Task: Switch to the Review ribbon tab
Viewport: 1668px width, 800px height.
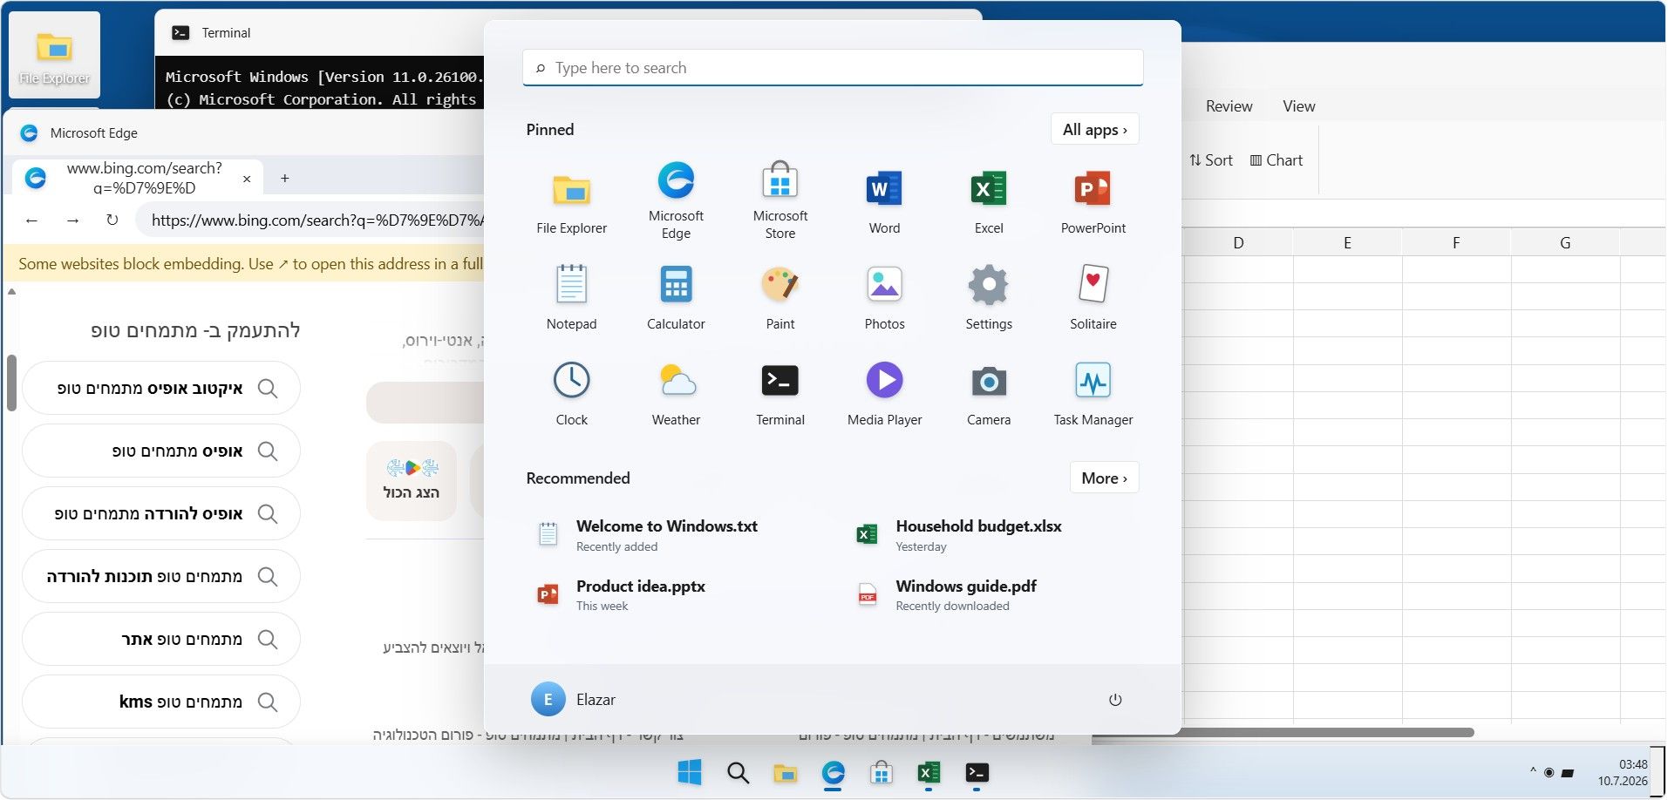Action: pos(1229,106)
